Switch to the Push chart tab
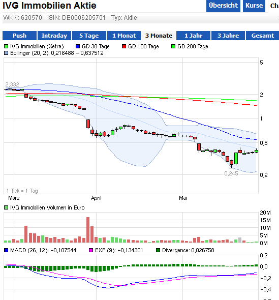The width and height of the screenshot is (279, 300). [19, 36]
